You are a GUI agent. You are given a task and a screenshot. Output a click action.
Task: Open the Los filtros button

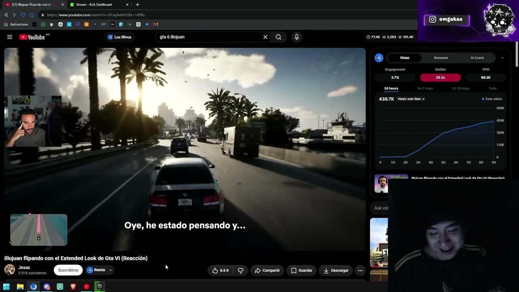tap(120, 37)
